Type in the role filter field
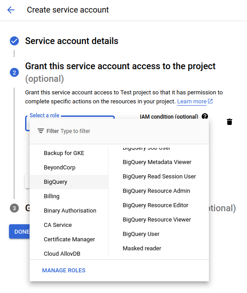Image resolution: width=247 pixels, height=293 pixels. pos(119,131)
